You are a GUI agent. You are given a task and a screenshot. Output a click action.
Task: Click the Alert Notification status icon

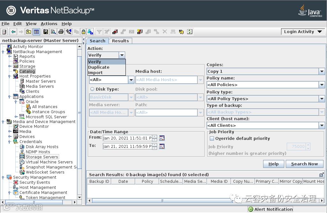pos(250,209)
